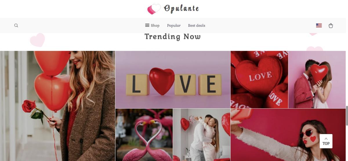Click the page vertical scrollbar thumb
This screenshot has height=161, width=348.
point(347,116)
